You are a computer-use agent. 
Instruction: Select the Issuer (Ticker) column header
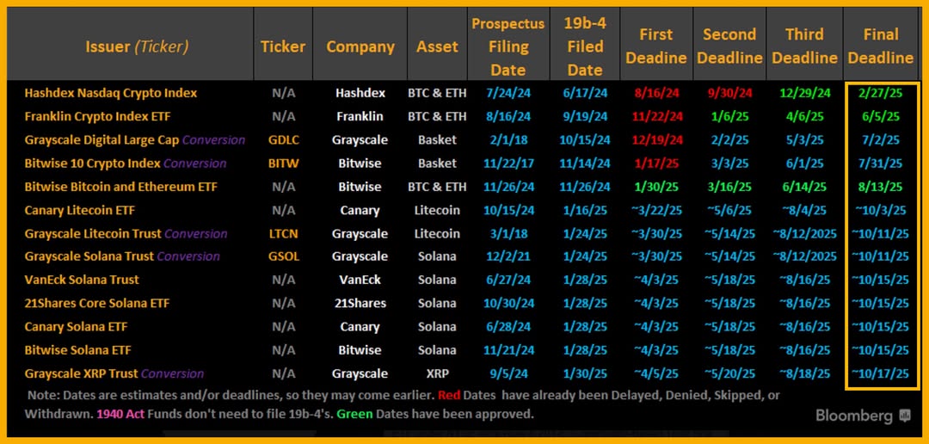click(137, 46)
